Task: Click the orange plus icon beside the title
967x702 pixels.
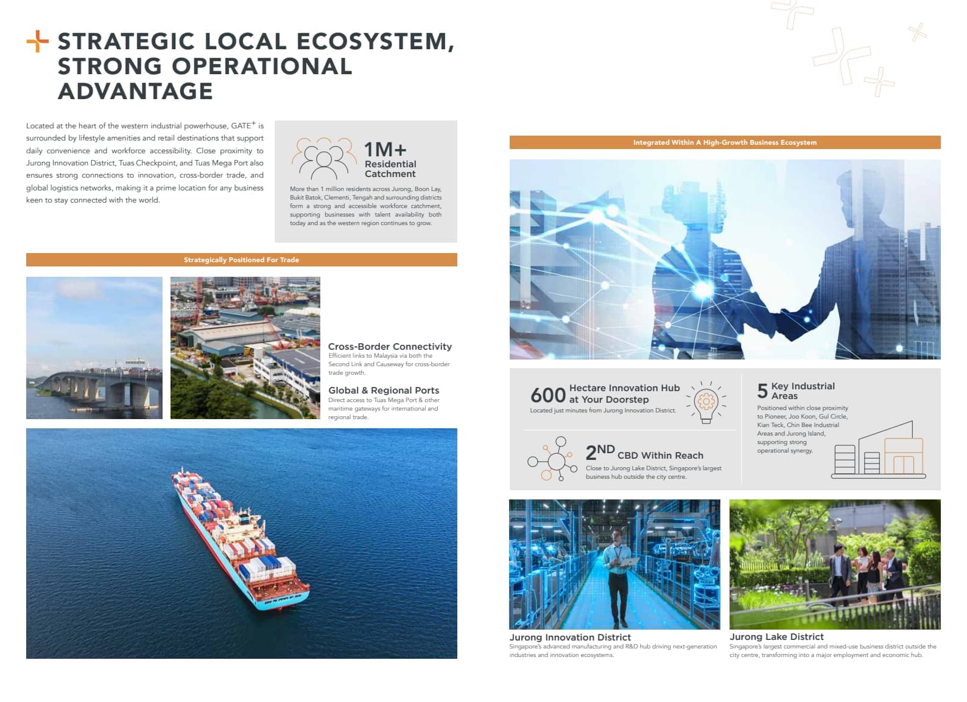Action: pos(37,41)
